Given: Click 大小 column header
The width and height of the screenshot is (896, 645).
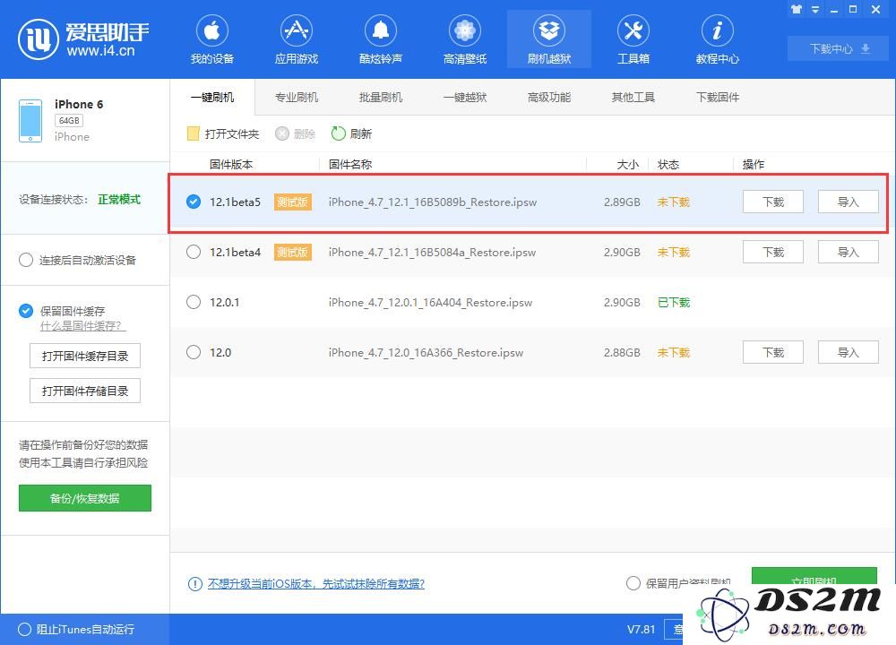Looking at the screenshot, I should tap(628, 165).
